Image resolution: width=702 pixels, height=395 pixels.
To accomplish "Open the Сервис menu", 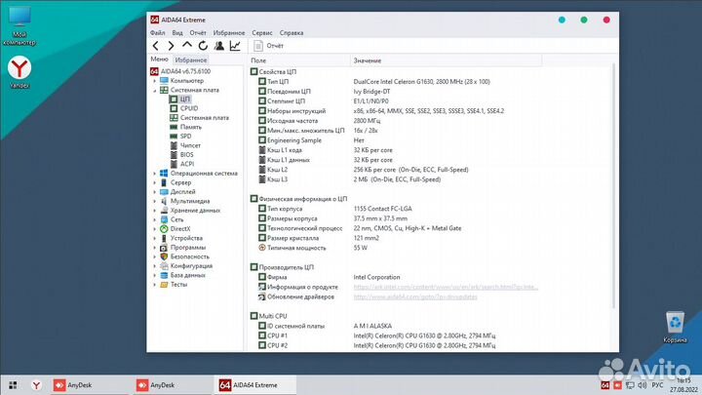I will click(x=261, y=32).
